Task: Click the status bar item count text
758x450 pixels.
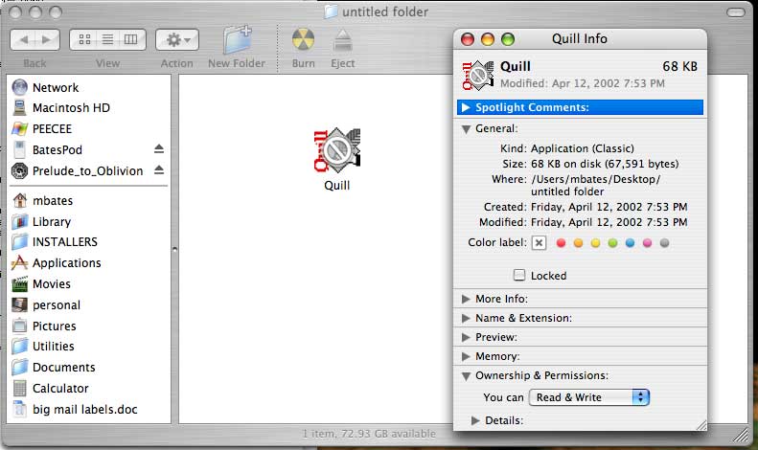Action: click(369, 434)
